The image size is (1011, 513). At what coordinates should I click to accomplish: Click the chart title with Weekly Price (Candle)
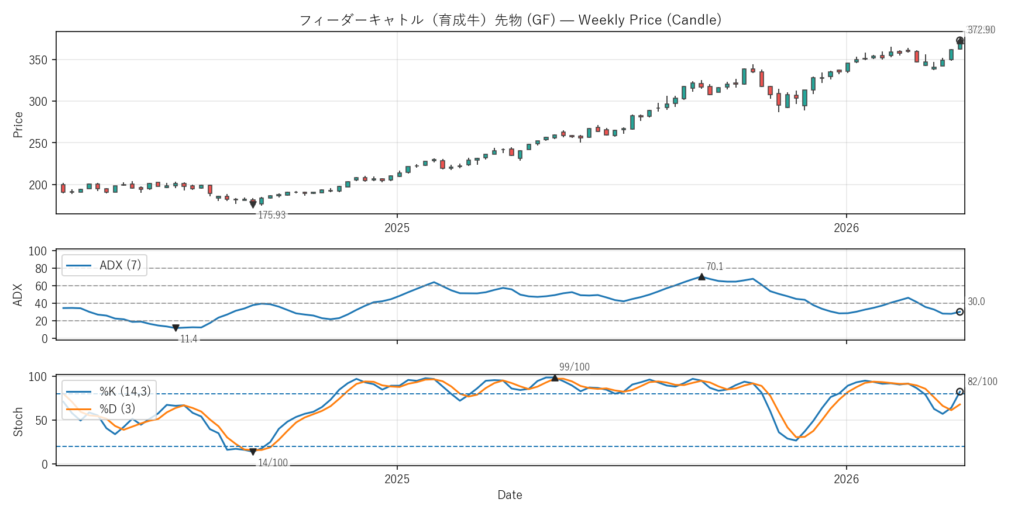coord(510,20)
